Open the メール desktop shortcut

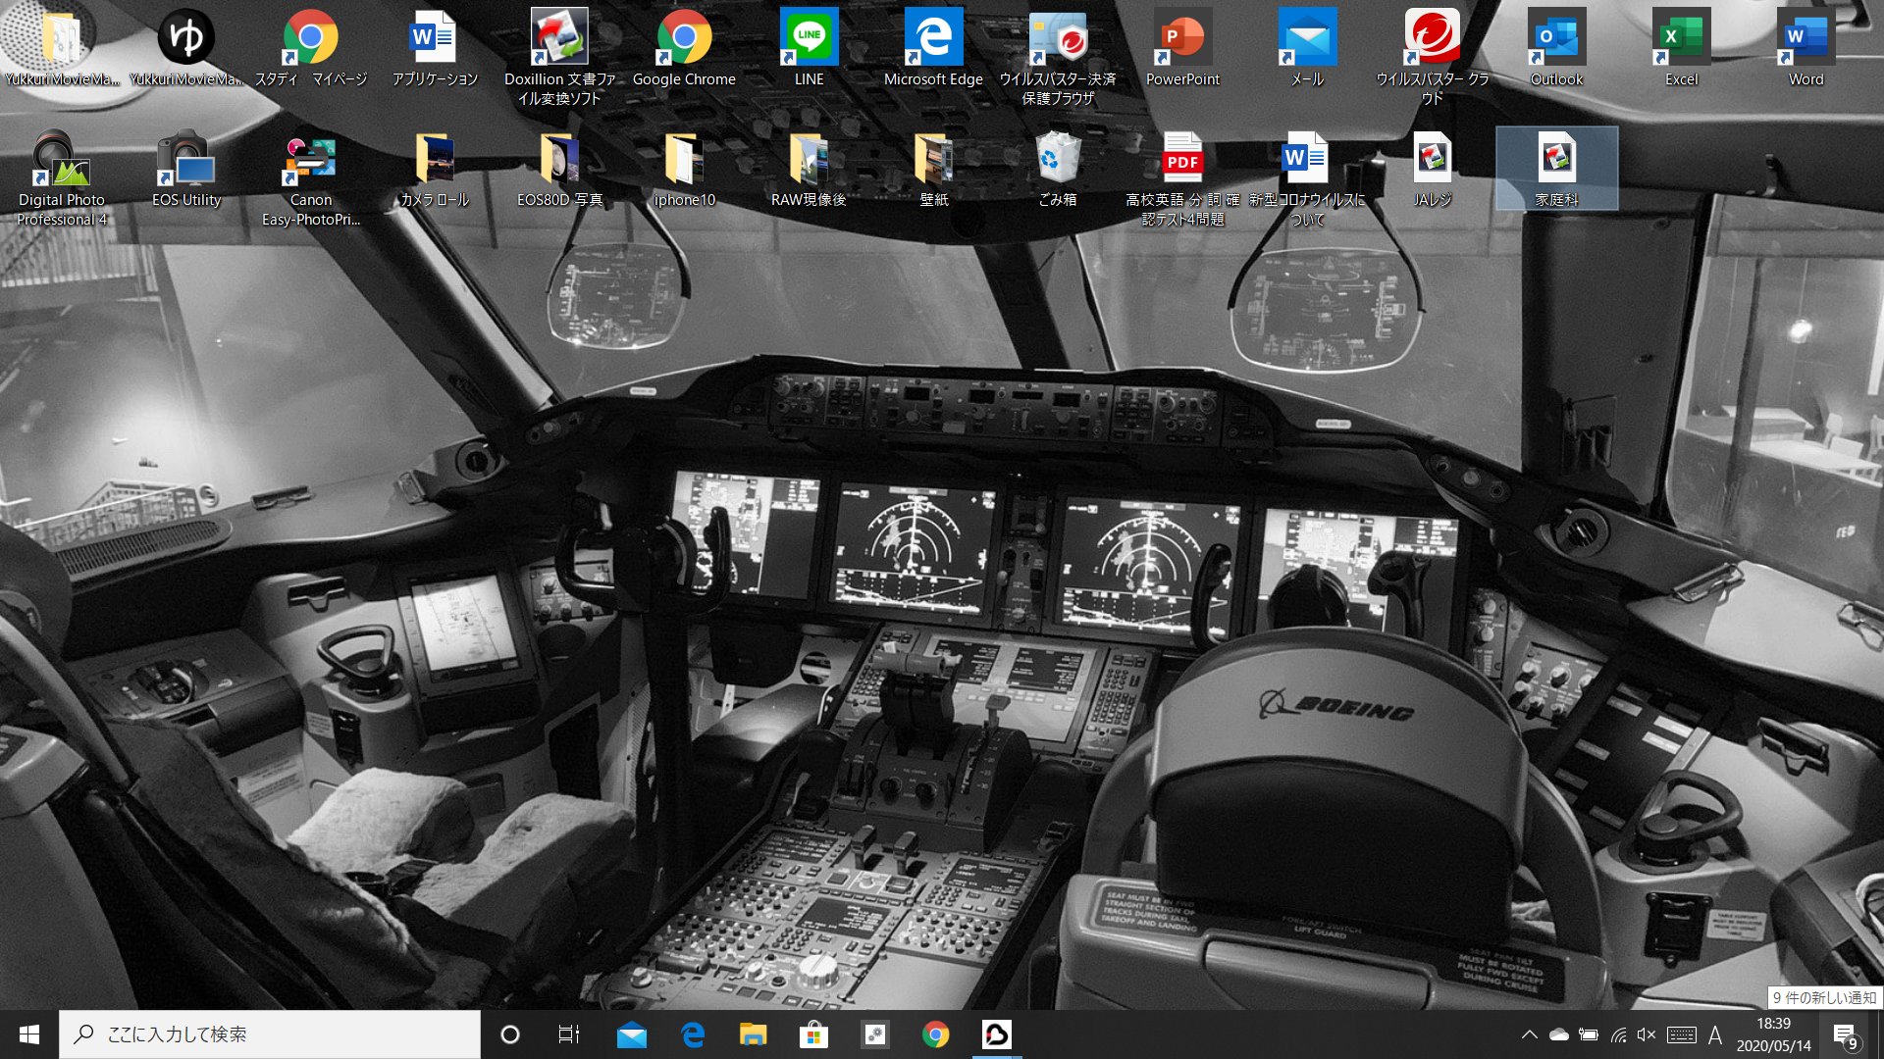[1307, 47]
